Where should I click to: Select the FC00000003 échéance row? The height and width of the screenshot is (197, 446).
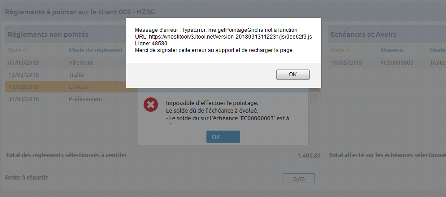coord(387,62)
